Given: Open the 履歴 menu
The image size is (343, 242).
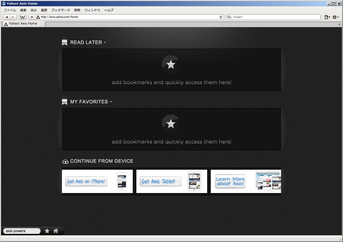Looking at the screenshot, I should pyautogui.click(x=44, y=10).
